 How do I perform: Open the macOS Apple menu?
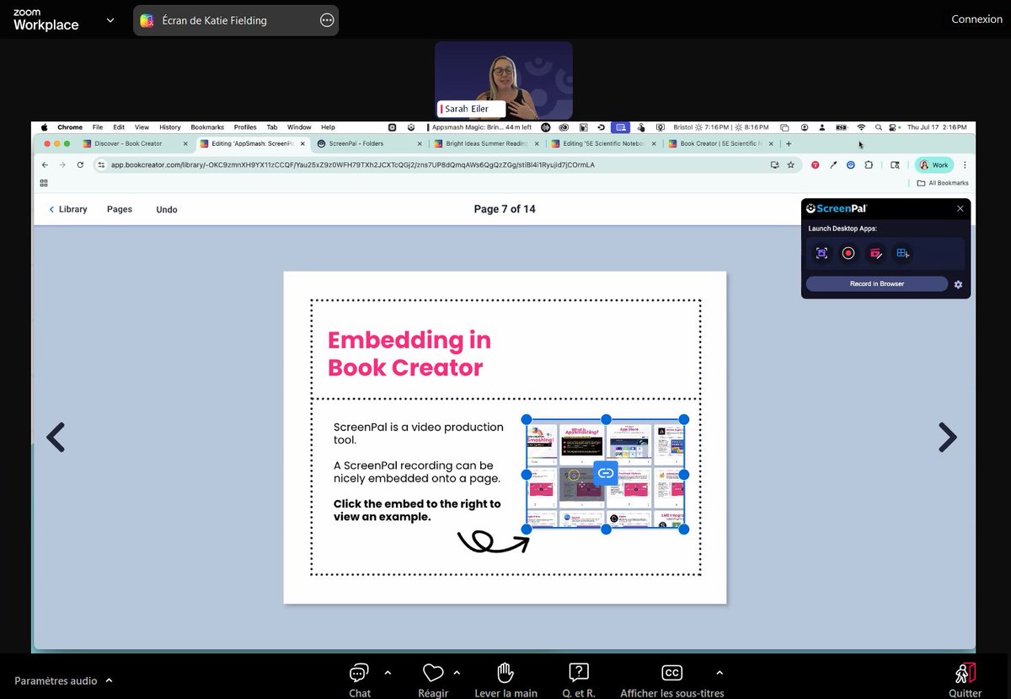click(44, 127)
